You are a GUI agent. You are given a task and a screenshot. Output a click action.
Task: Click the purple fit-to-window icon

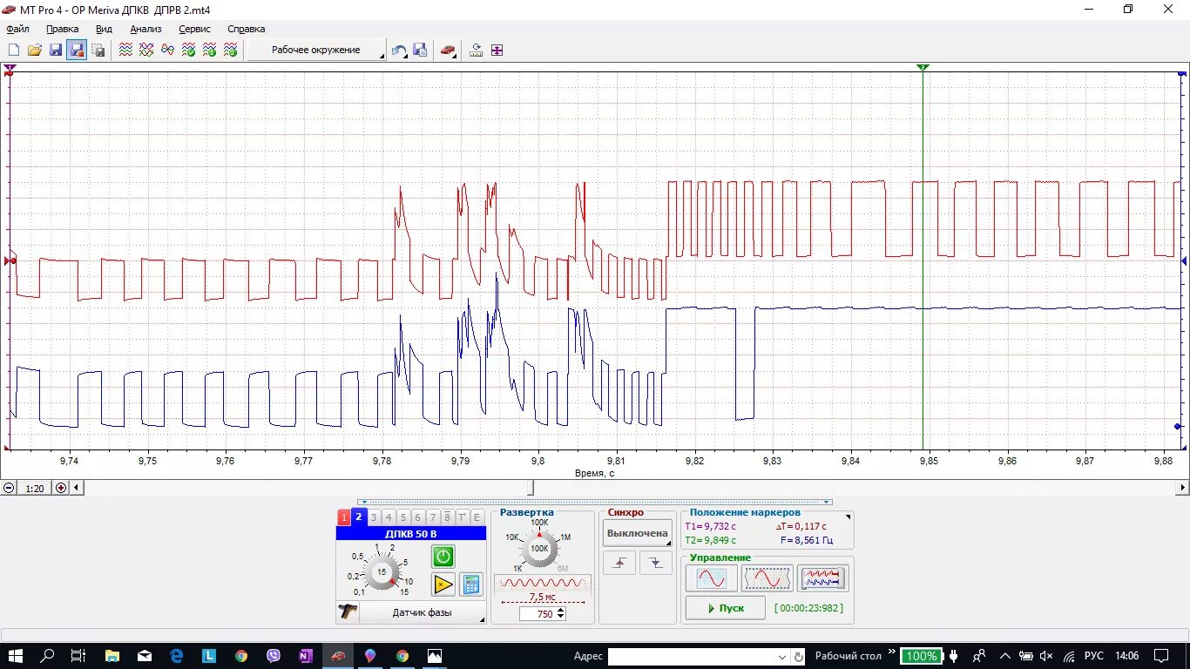(x=497, y=51)
